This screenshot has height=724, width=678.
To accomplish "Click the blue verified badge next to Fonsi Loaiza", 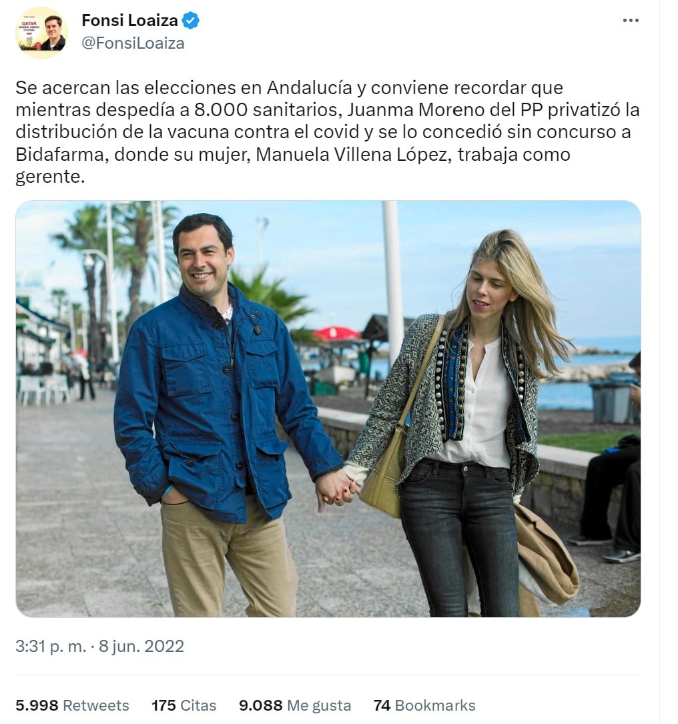I will pos(191,21).
